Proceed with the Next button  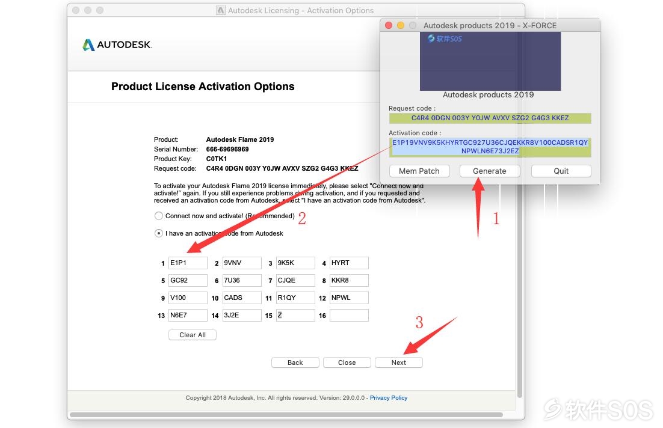(x=399, y=362)
